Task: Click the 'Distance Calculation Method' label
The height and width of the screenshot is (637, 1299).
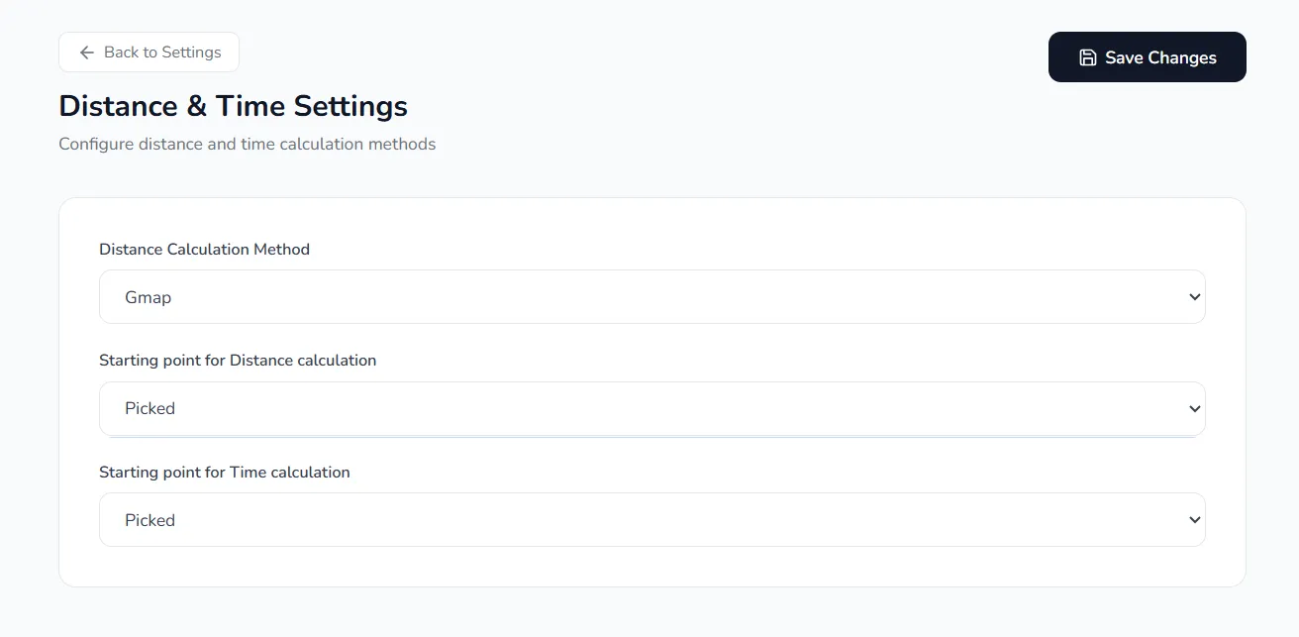Action: pyautogui.click(x=204, y=250)
